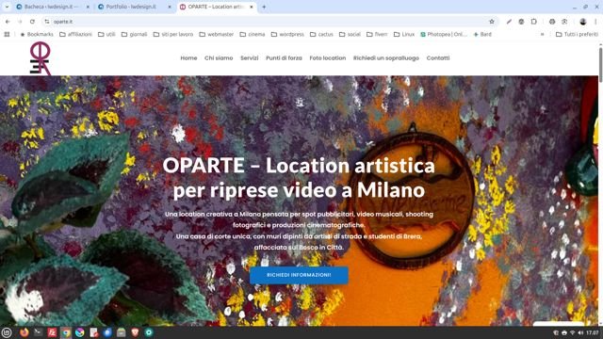Open the Photopea bookmark
Image resolution: width=603 pixels, height=339 pixels.
tap(444, 34)
